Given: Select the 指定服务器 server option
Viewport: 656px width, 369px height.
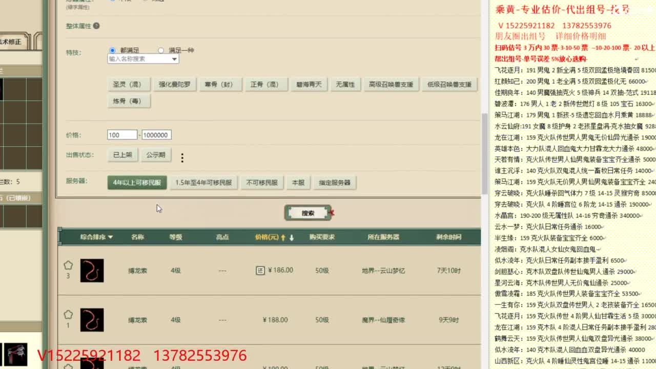Looking at the screenshot, I should 335,182.
